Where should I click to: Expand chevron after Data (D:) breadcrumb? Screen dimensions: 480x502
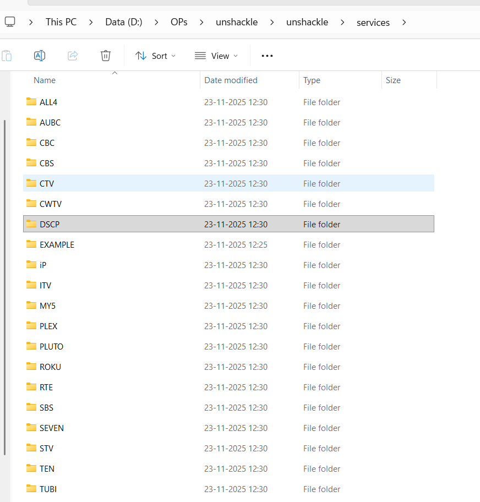click(x=156, y=23)
